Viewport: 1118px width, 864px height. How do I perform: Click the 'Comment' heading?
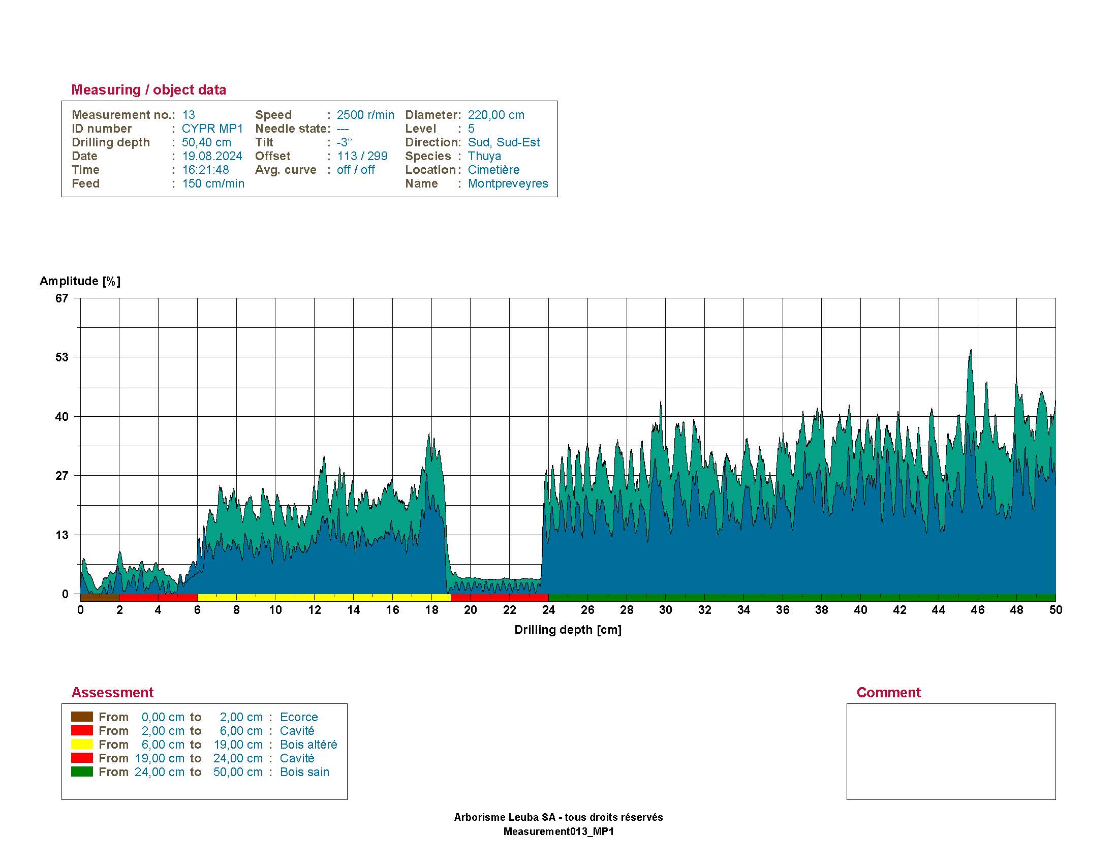coord(889,693)
